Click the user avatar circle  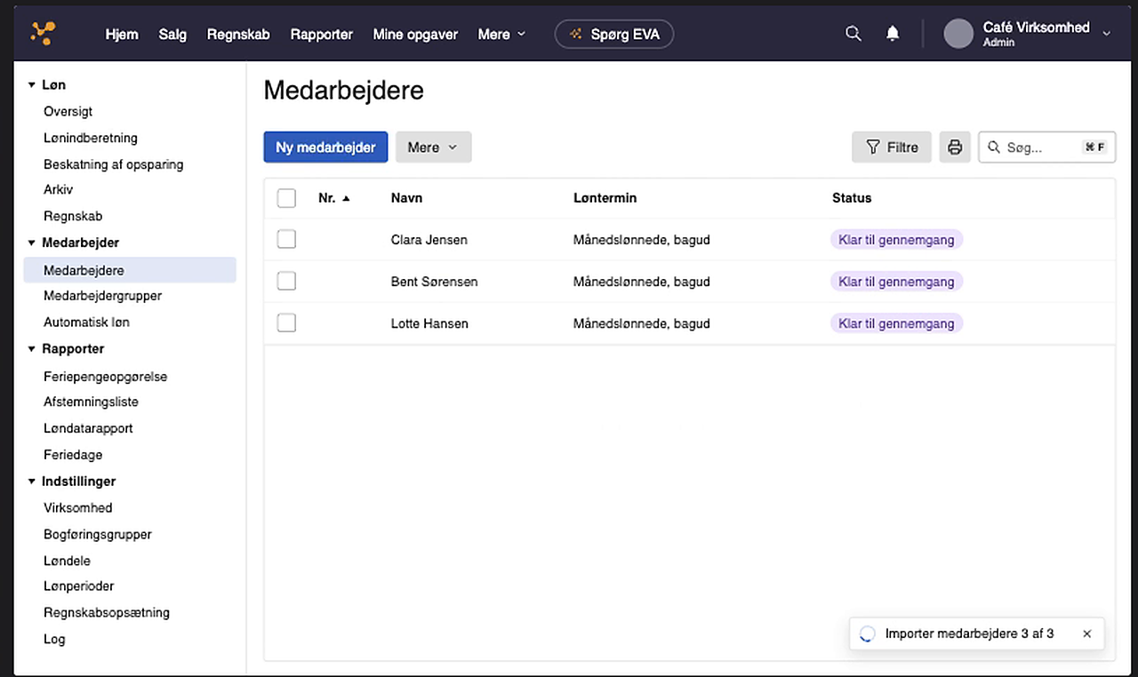click(x=958, y=34)
